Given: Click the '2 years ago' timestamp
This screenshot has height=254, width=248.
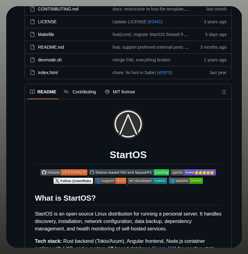Looking at the screenshot, I should coord(215,60).
